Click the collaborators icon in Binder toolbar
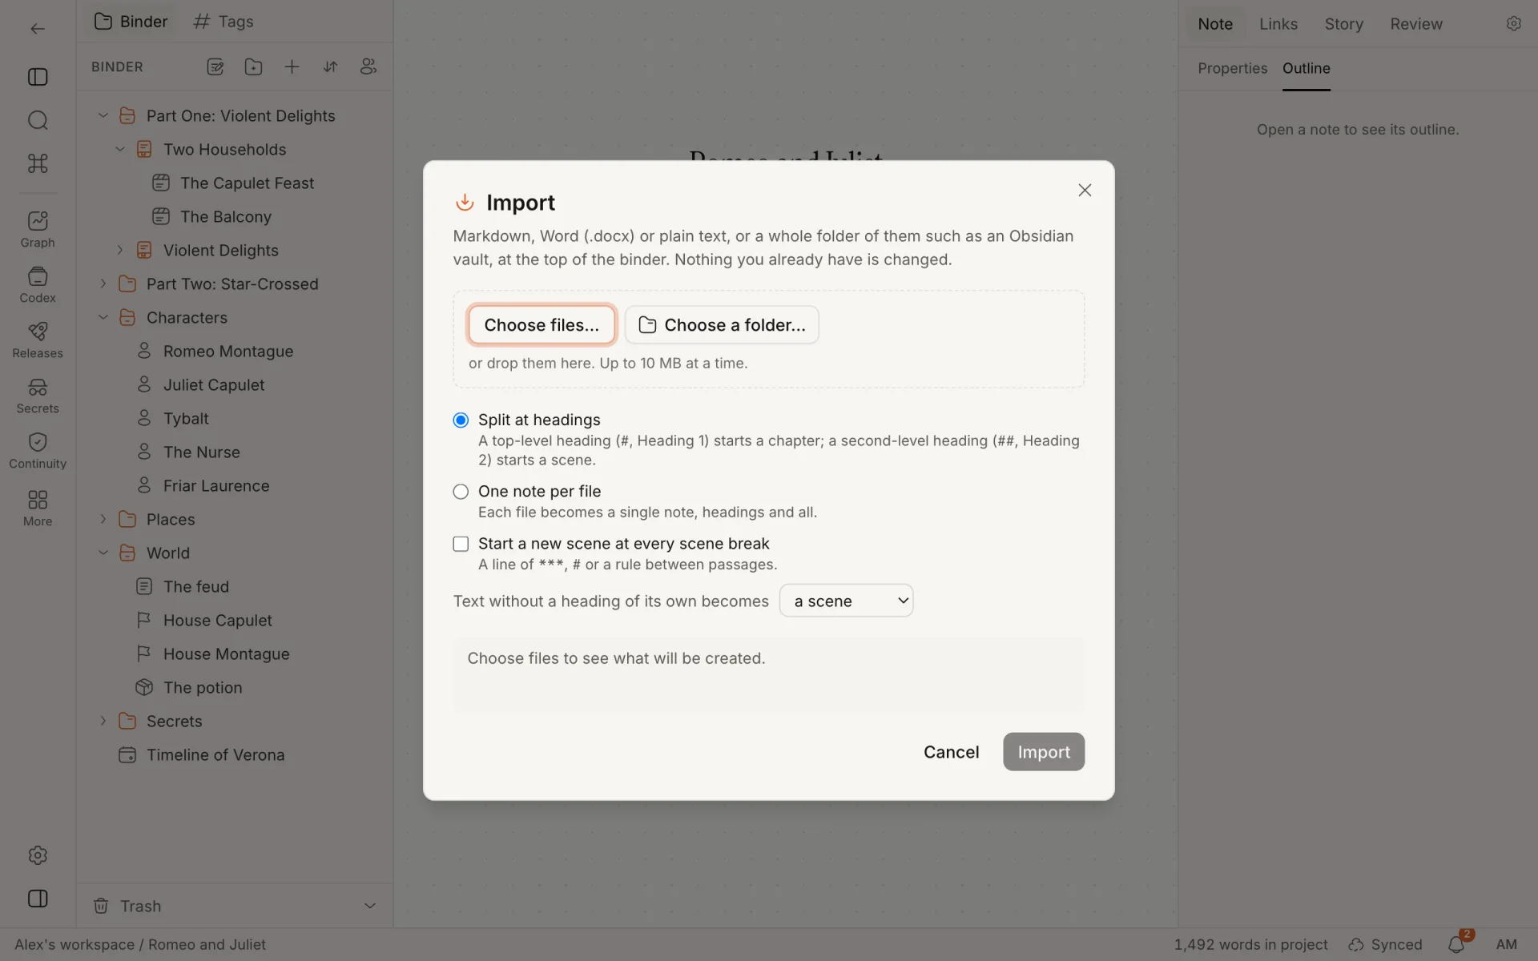 (x=368, y=67)
